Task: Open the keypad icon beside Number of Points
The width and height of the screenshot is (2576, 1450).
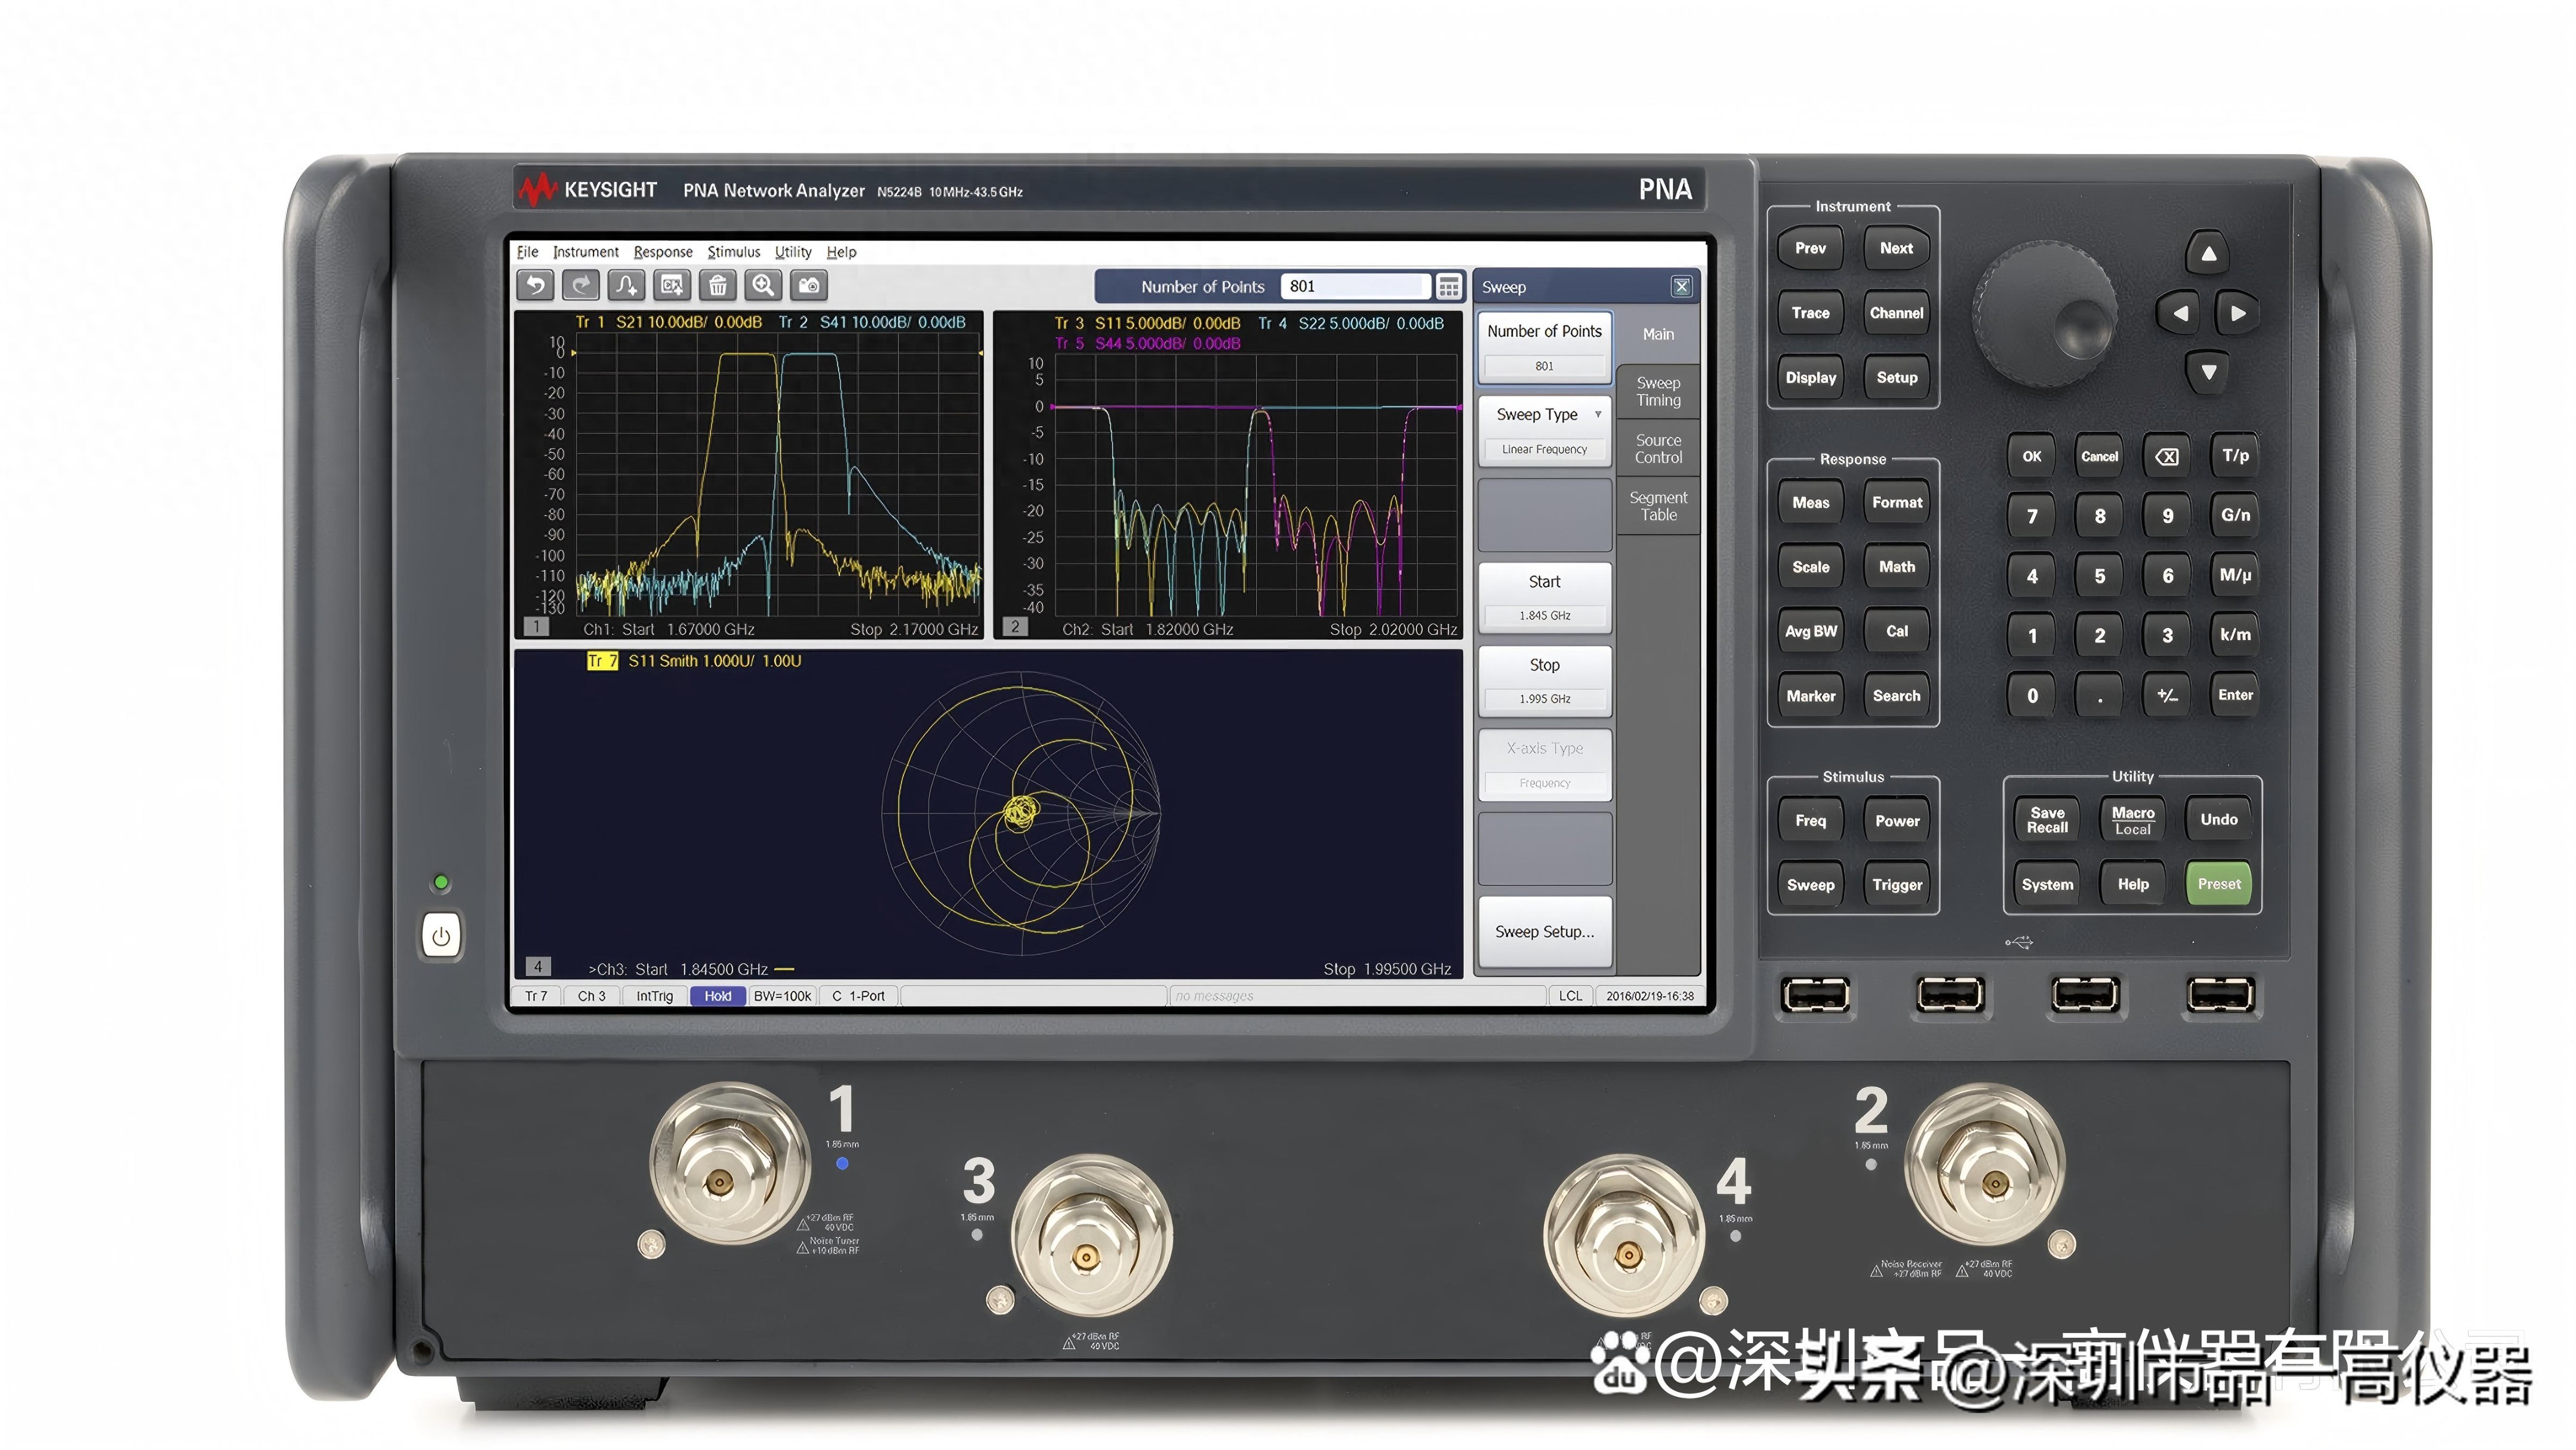Action: 1449,286
